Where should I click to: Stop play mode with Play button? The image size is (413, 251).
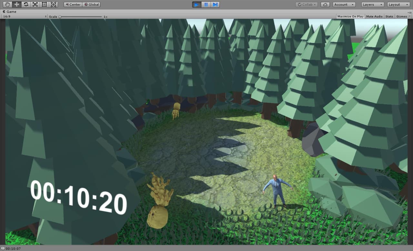point(196,5)
